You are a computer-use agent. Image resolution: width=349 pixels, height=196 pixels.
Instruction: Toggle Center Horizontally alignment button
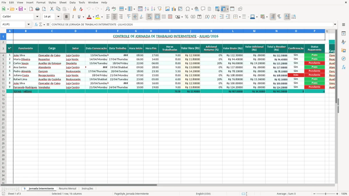(114, 17)
